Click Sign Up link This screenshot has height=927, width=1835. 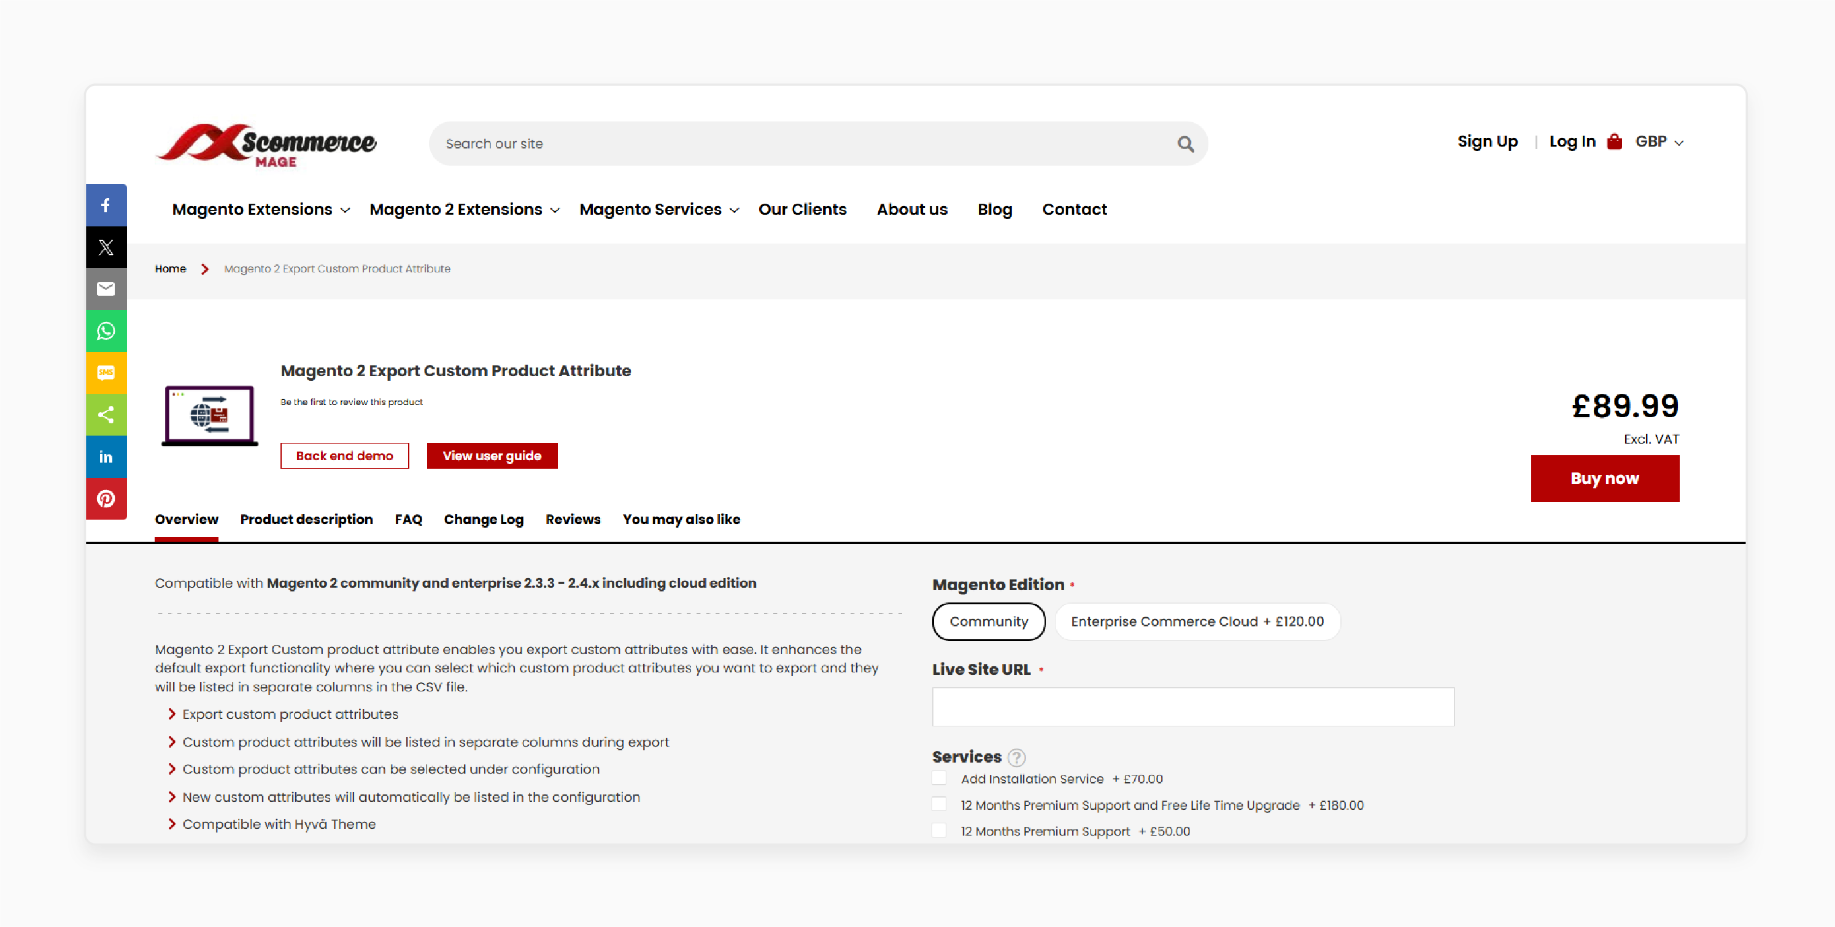1488,142
